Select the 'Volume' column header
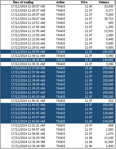This screenshot has width=116, height=149. pyautogui.click(x=104, y=2)
